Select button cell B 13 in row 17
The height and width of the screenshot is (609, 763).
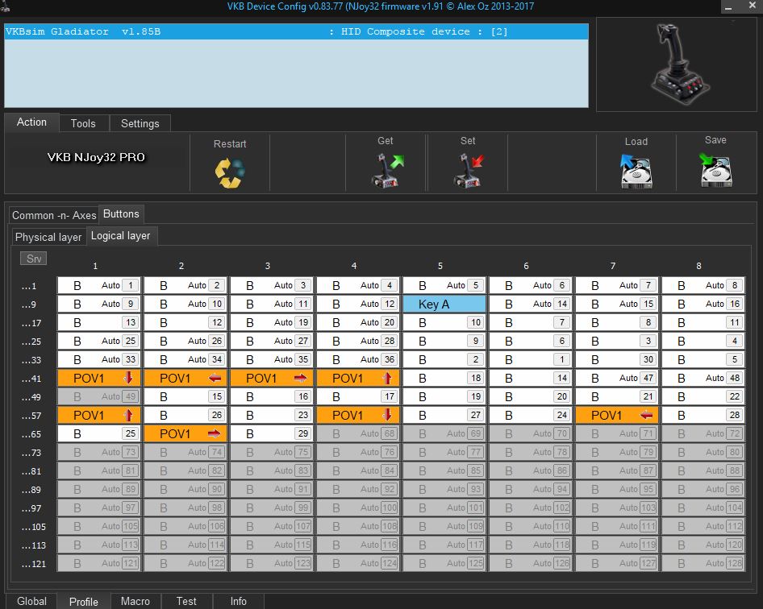[99, 322]
